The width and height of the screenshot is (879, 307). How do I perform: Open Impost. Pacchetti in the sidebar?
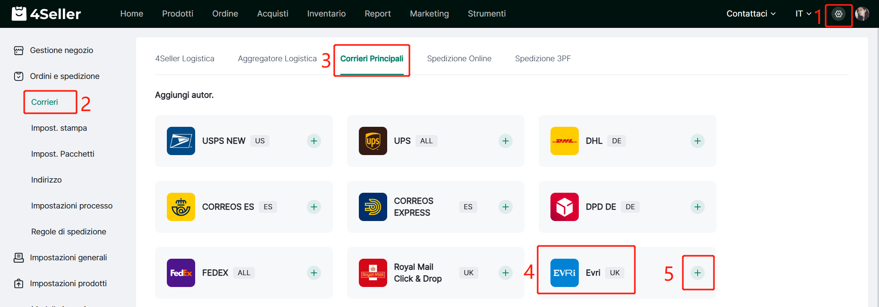click(x=63, y=154)
